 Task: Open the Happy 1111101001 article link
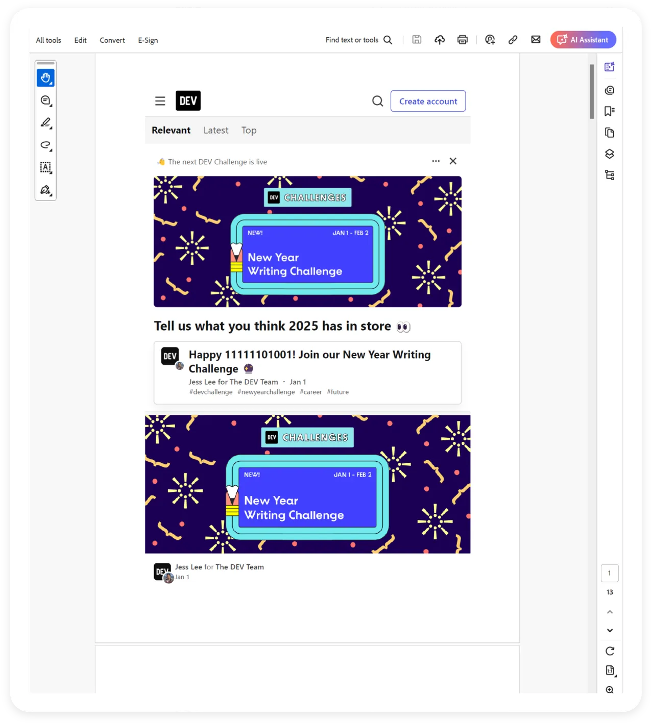pyautogui.click(x=309, y=362)
